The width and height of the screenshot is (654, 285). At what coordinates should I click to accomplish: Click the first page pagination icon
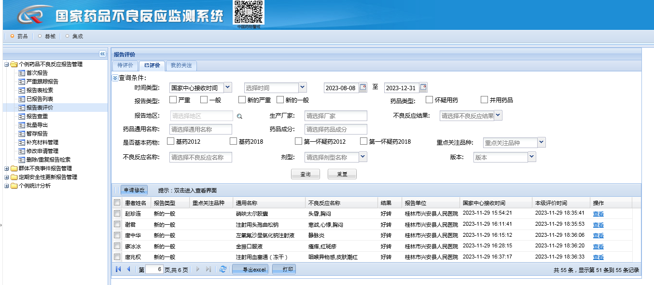pyautogui.click(x=118, y=269)
